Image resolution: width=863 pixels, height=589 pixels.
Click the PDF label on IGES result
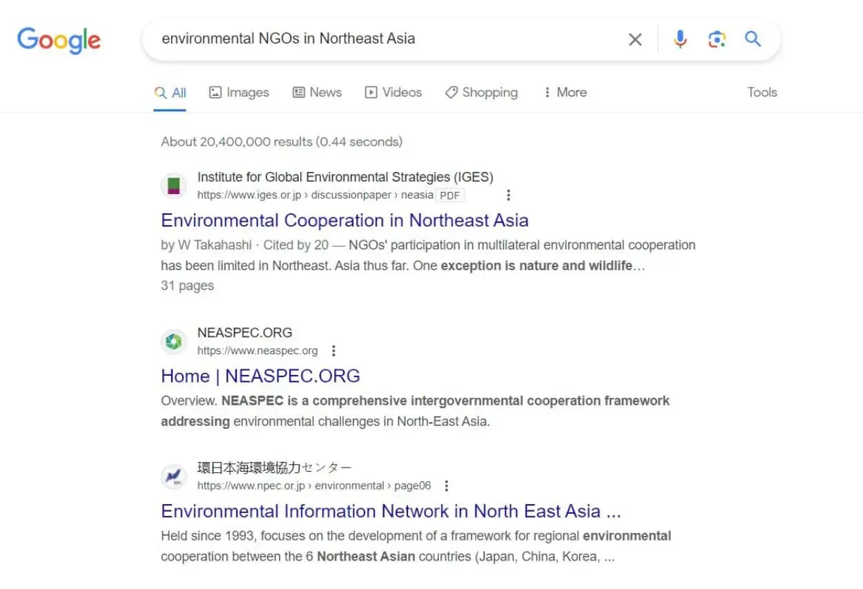coord(450,195)
